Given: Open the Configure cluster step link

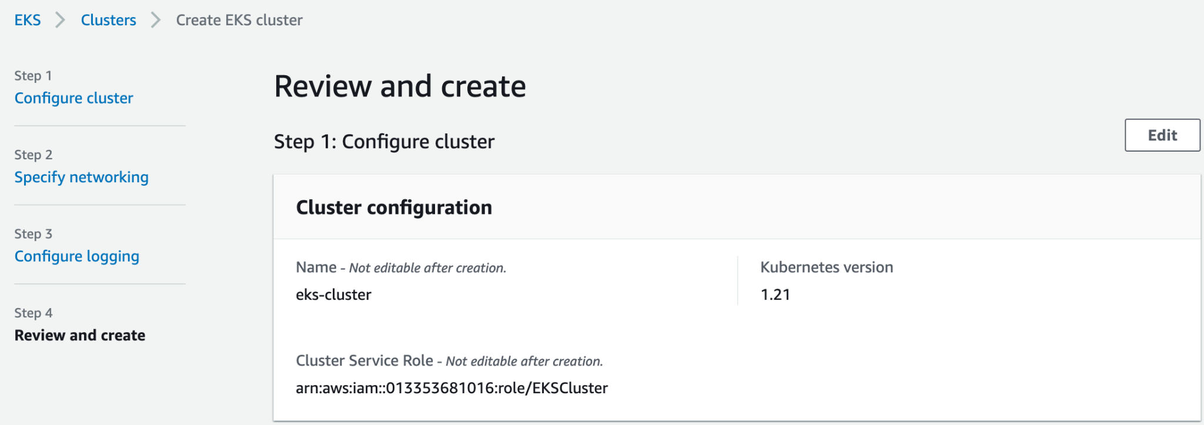Looking at the screenshot, I should coord(73,98).
